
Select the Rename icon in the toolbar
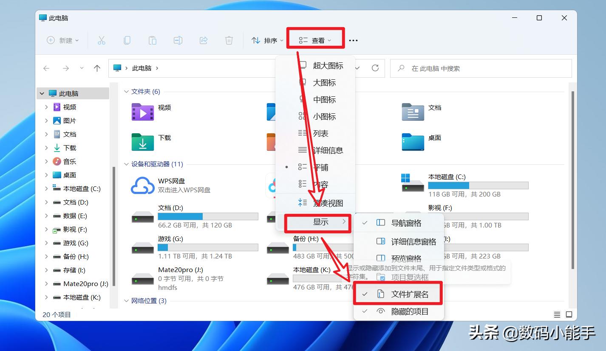click(178, 40)
